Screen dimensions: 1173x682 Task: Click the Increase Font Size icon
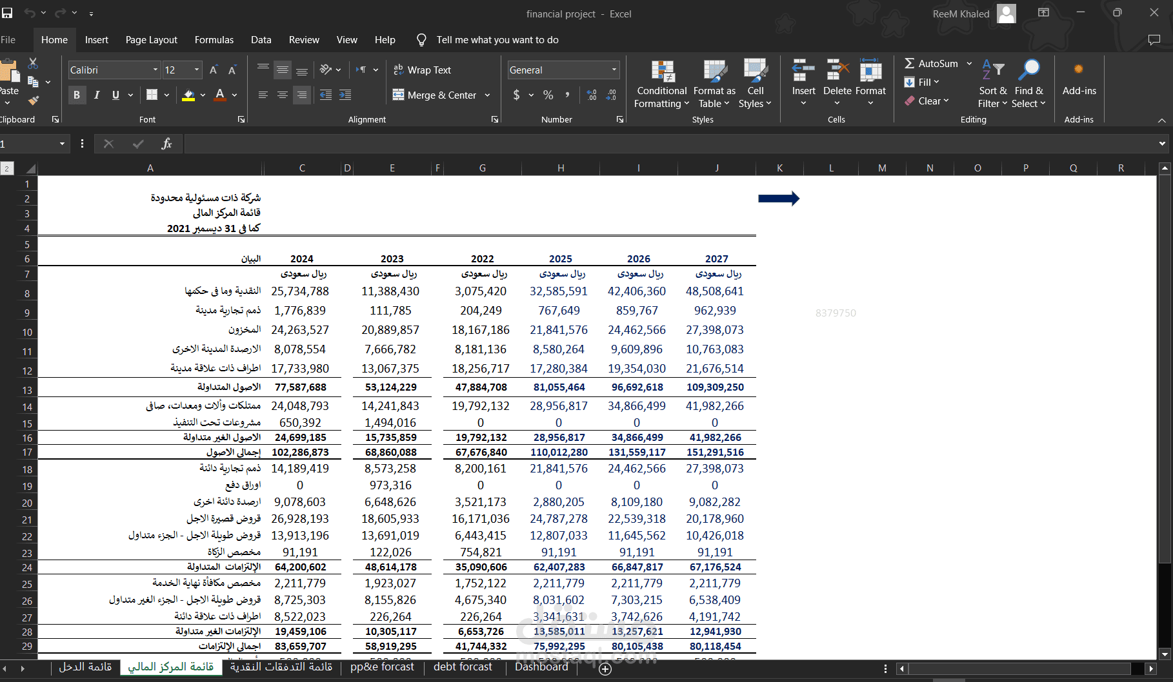(x=214, y=70)
